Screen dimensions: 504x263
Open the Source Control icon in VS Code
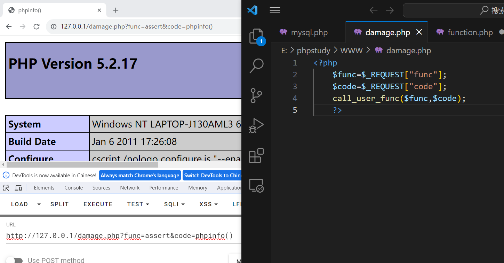(256, 95)
